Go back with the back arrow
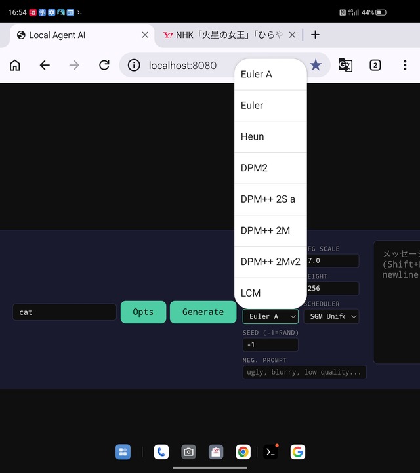Image resolution: width=420 pixels, height=473 pixels. 45,65
